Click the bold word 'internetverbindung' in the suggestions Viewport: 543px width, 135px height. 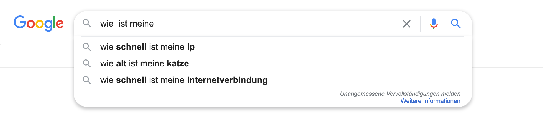[x=227, y=80]
